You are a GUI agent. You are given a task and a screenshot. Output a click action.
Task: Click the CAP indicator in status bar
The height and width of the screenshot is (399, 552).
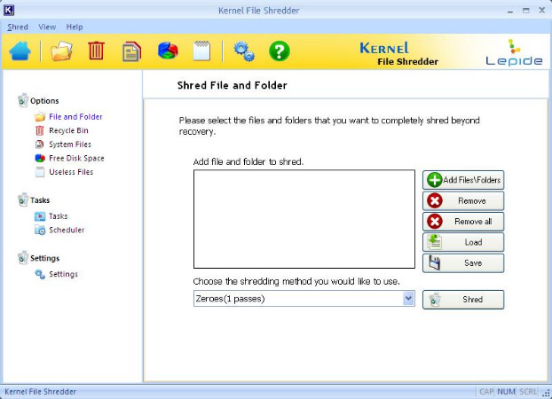486,392
